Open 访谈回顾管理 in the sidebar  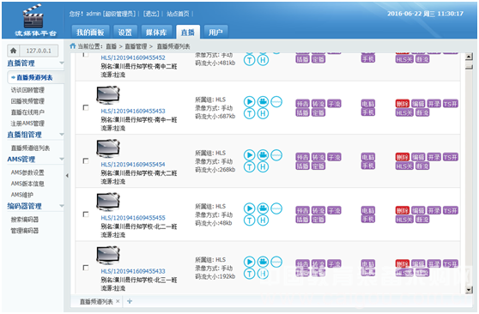[27, 90]
